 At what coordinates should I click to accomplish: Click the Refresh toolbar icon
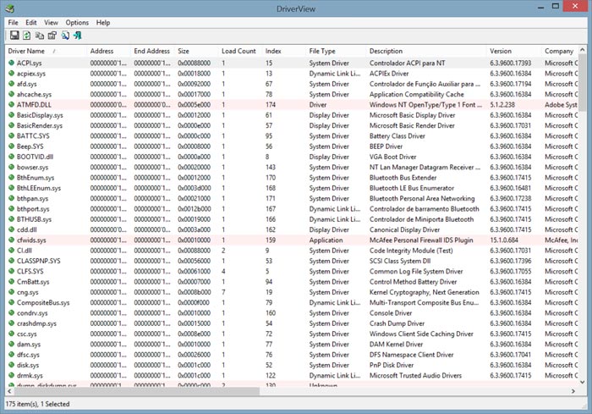(27, 36)
